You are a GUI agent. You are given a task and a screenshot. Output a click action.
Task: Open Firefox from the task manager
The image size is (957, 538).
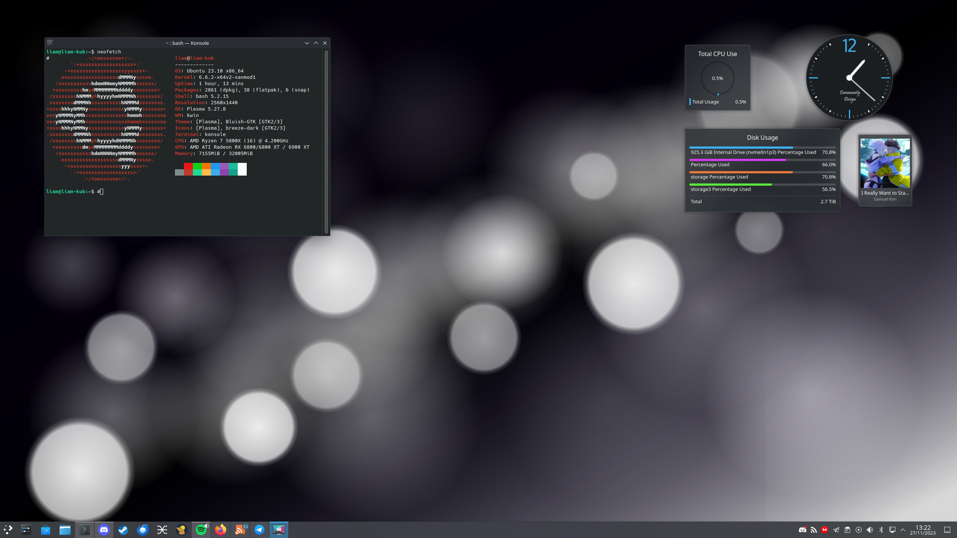click(221, 530)
